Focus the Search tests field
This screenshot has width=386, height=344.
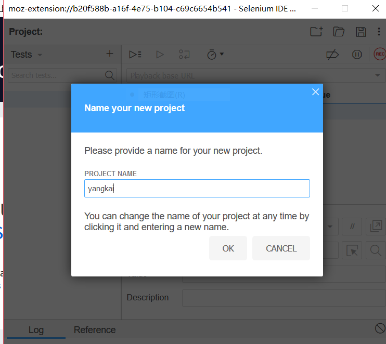pos(62,75)
